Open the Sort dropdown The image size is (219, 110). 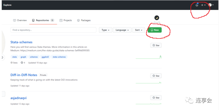(x=139, y=30)
